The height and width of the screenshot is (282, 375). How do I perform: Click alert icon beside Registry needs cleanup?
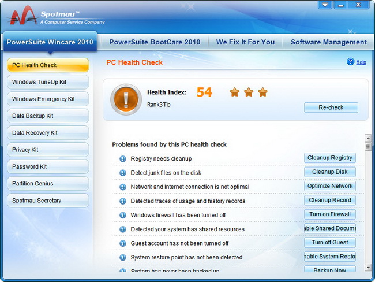point(122,158)
